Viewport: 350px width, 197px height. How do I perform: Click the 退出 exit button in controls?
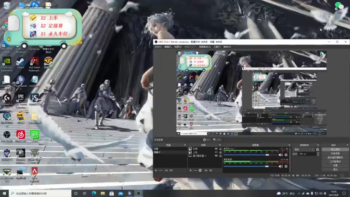click(335, 169)
